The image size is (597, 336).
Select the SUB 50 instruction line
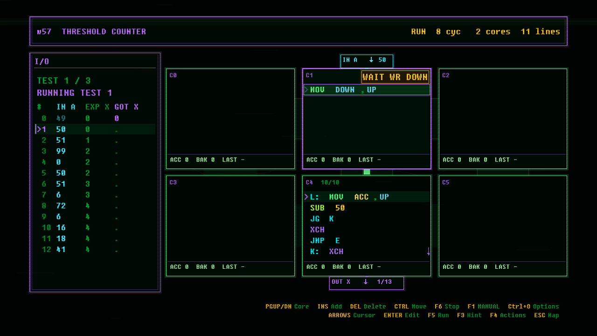[367, 208]
